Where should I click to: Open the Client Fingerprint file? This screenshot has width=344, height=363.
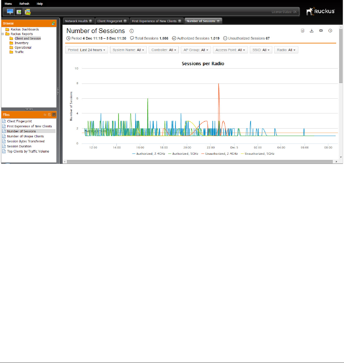point(20,121)
